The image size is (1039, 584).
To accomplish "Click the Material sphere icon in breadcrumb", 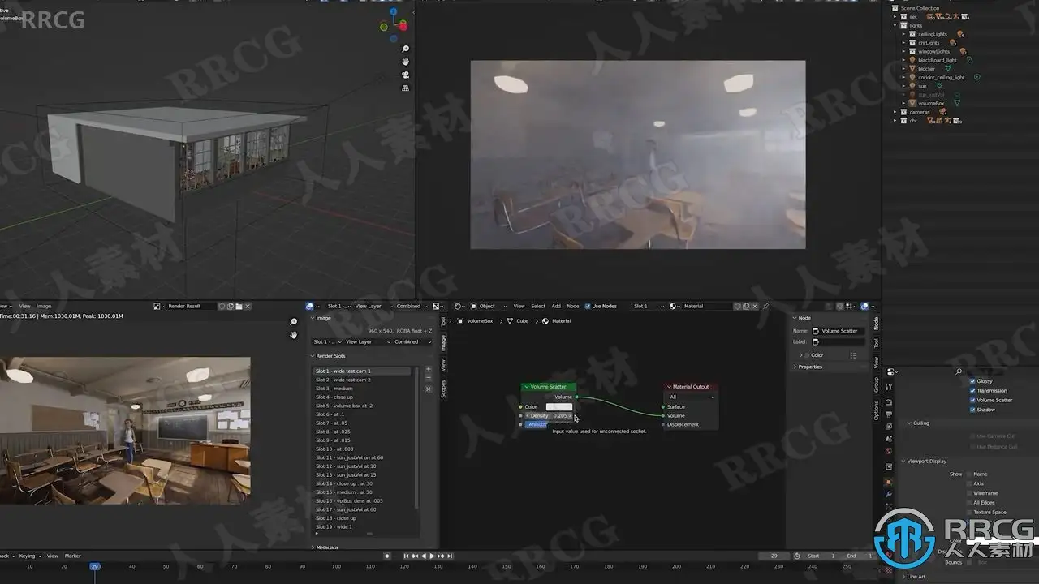I will (x=545, y=321).
